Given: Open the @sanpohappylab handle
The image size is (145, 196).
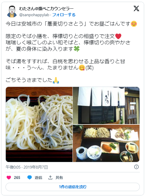Looking at the screenshot, I should click(34, 15).
